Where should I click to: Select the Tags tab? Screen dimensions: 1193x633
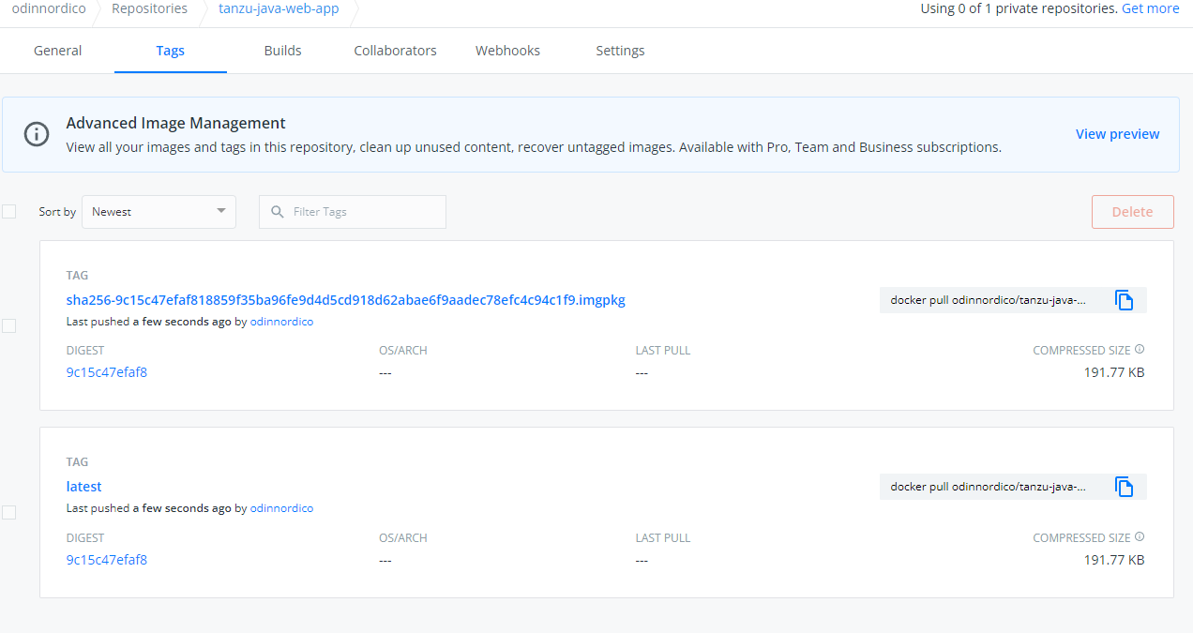170,51
